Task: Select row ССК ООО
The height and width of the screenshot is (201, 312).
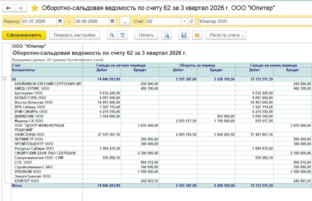Action: click(x=162, y=162)
